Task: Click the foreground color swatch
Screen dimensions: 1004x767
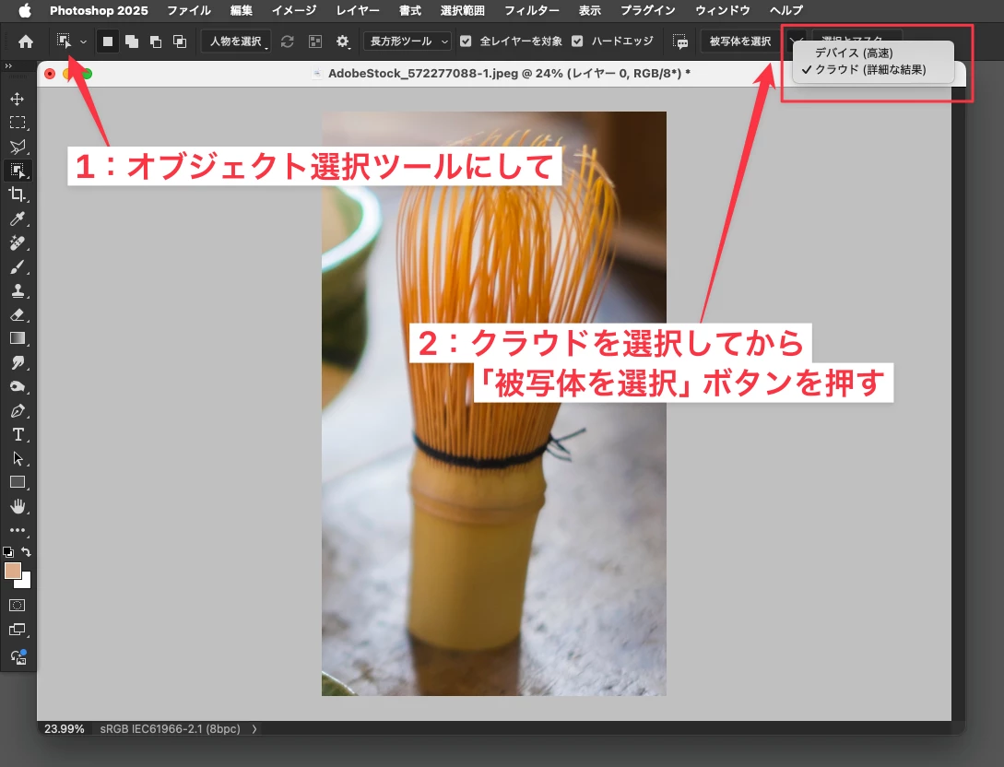Action: point(12,570)
